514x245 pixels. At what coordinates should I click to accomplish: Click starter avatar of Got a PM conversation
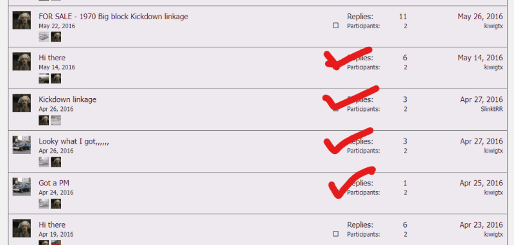[22, 187]
